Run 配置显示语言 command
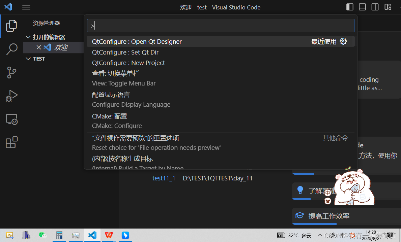This screenshot has width=401, height=242. click(x=221, y=100)
